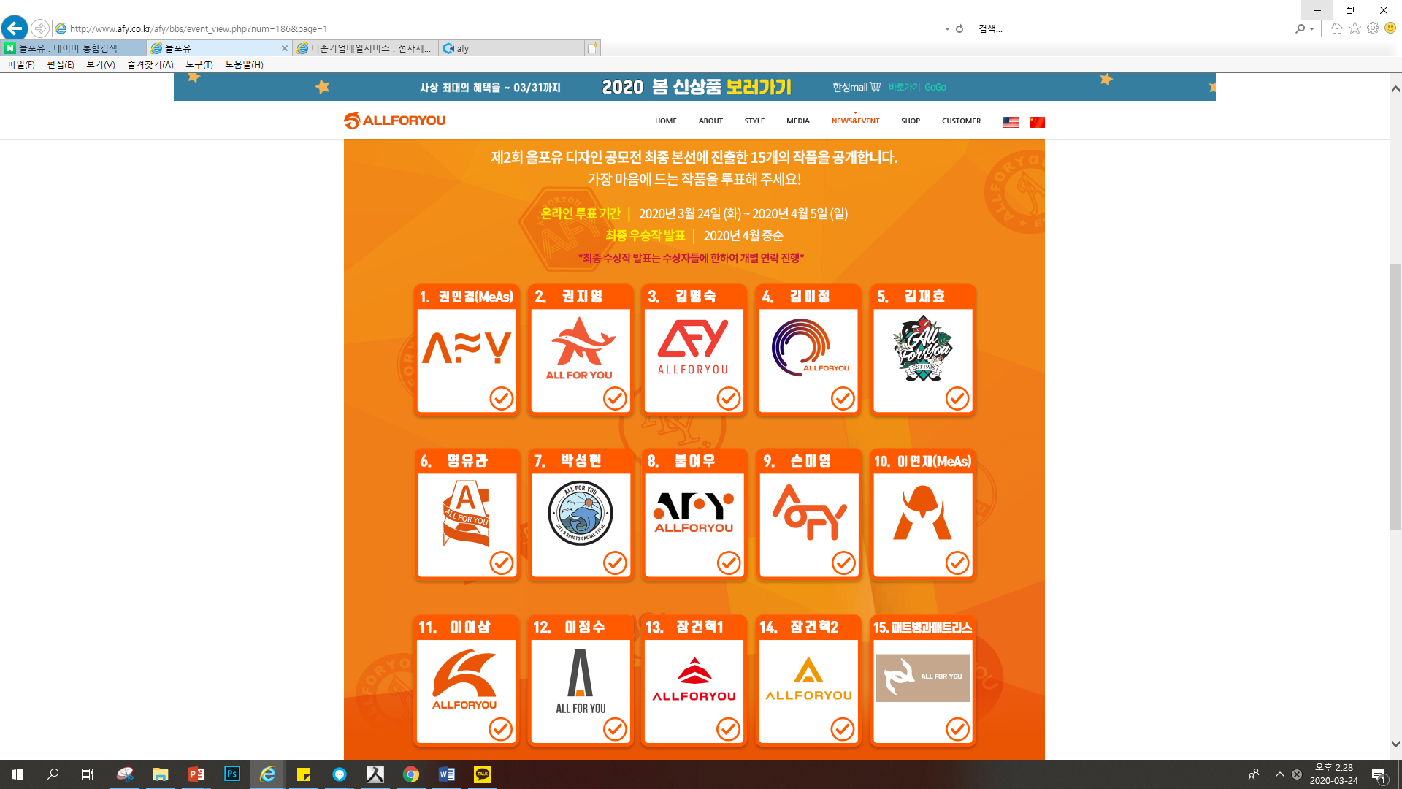
Task: Open MEDIA in site navigation
Action: coord(798,121)
